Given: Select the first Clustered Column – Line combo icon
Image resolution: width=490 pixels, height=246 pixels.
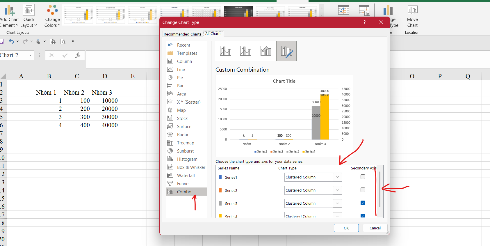Looking at the screenshot, I should click(x=225, y=51).
